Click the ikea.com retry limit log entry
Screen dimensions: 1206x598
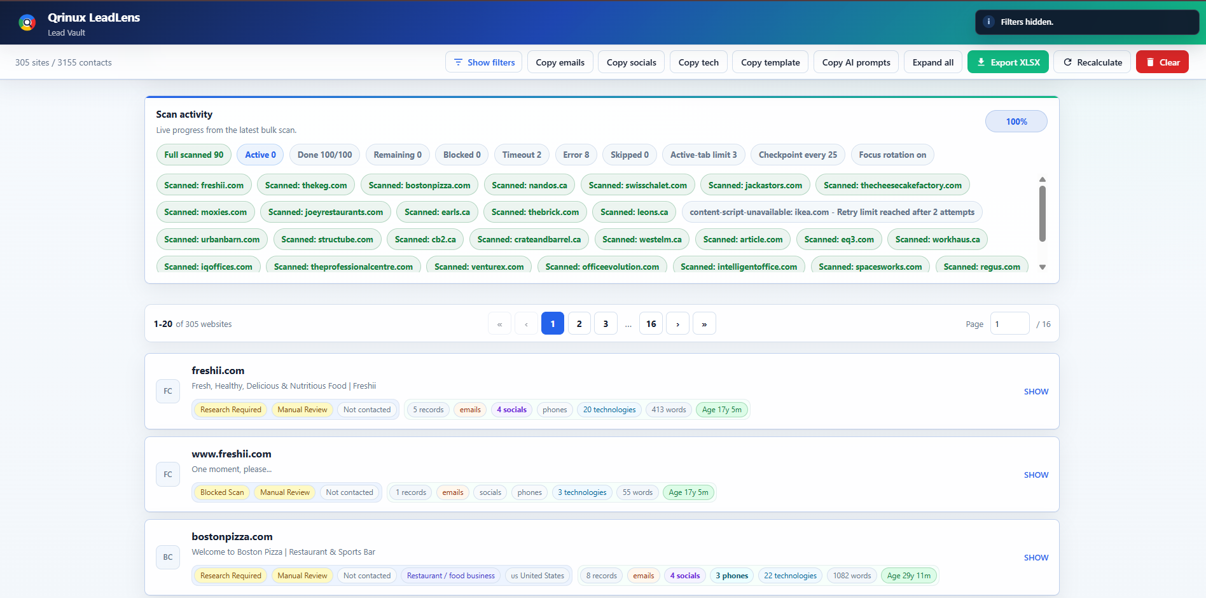coord(832,212)
